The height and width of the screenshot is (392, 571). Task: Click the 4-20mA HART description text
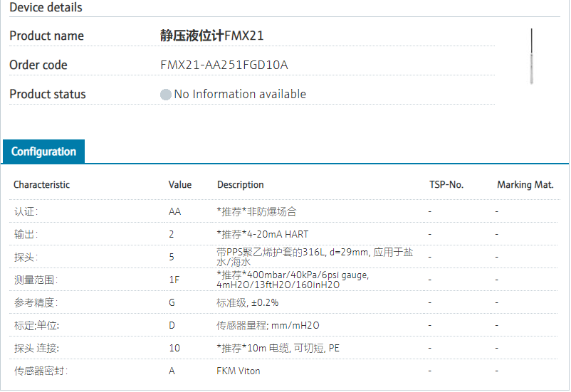[x=263, y=234]
